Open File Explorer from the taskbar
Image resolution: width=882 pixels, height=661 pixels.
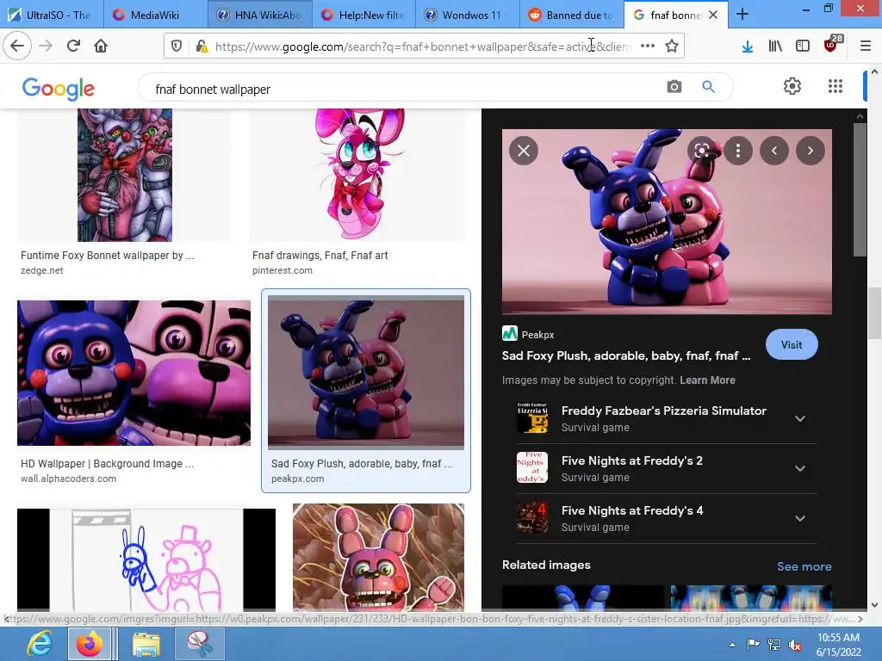point(146,644)
